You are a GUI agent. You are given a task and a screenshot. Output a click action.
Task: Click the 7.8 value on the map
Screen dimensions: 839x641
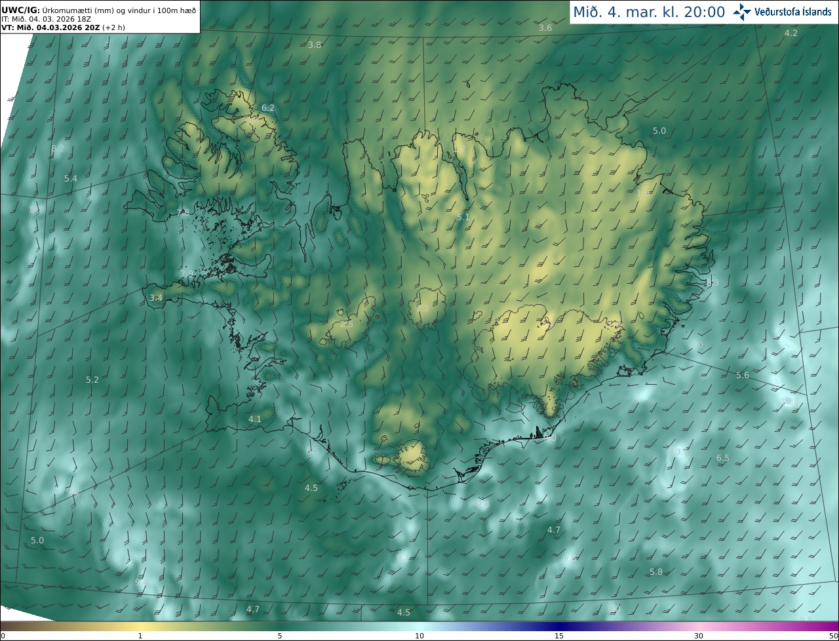(x=184, y=213)
